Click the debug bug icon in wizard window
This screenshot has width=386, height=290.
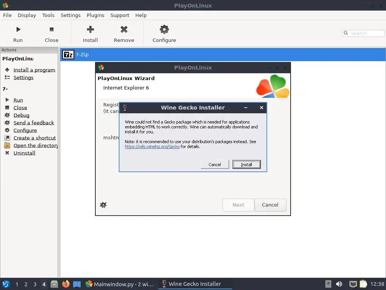(x=103, y=205)
